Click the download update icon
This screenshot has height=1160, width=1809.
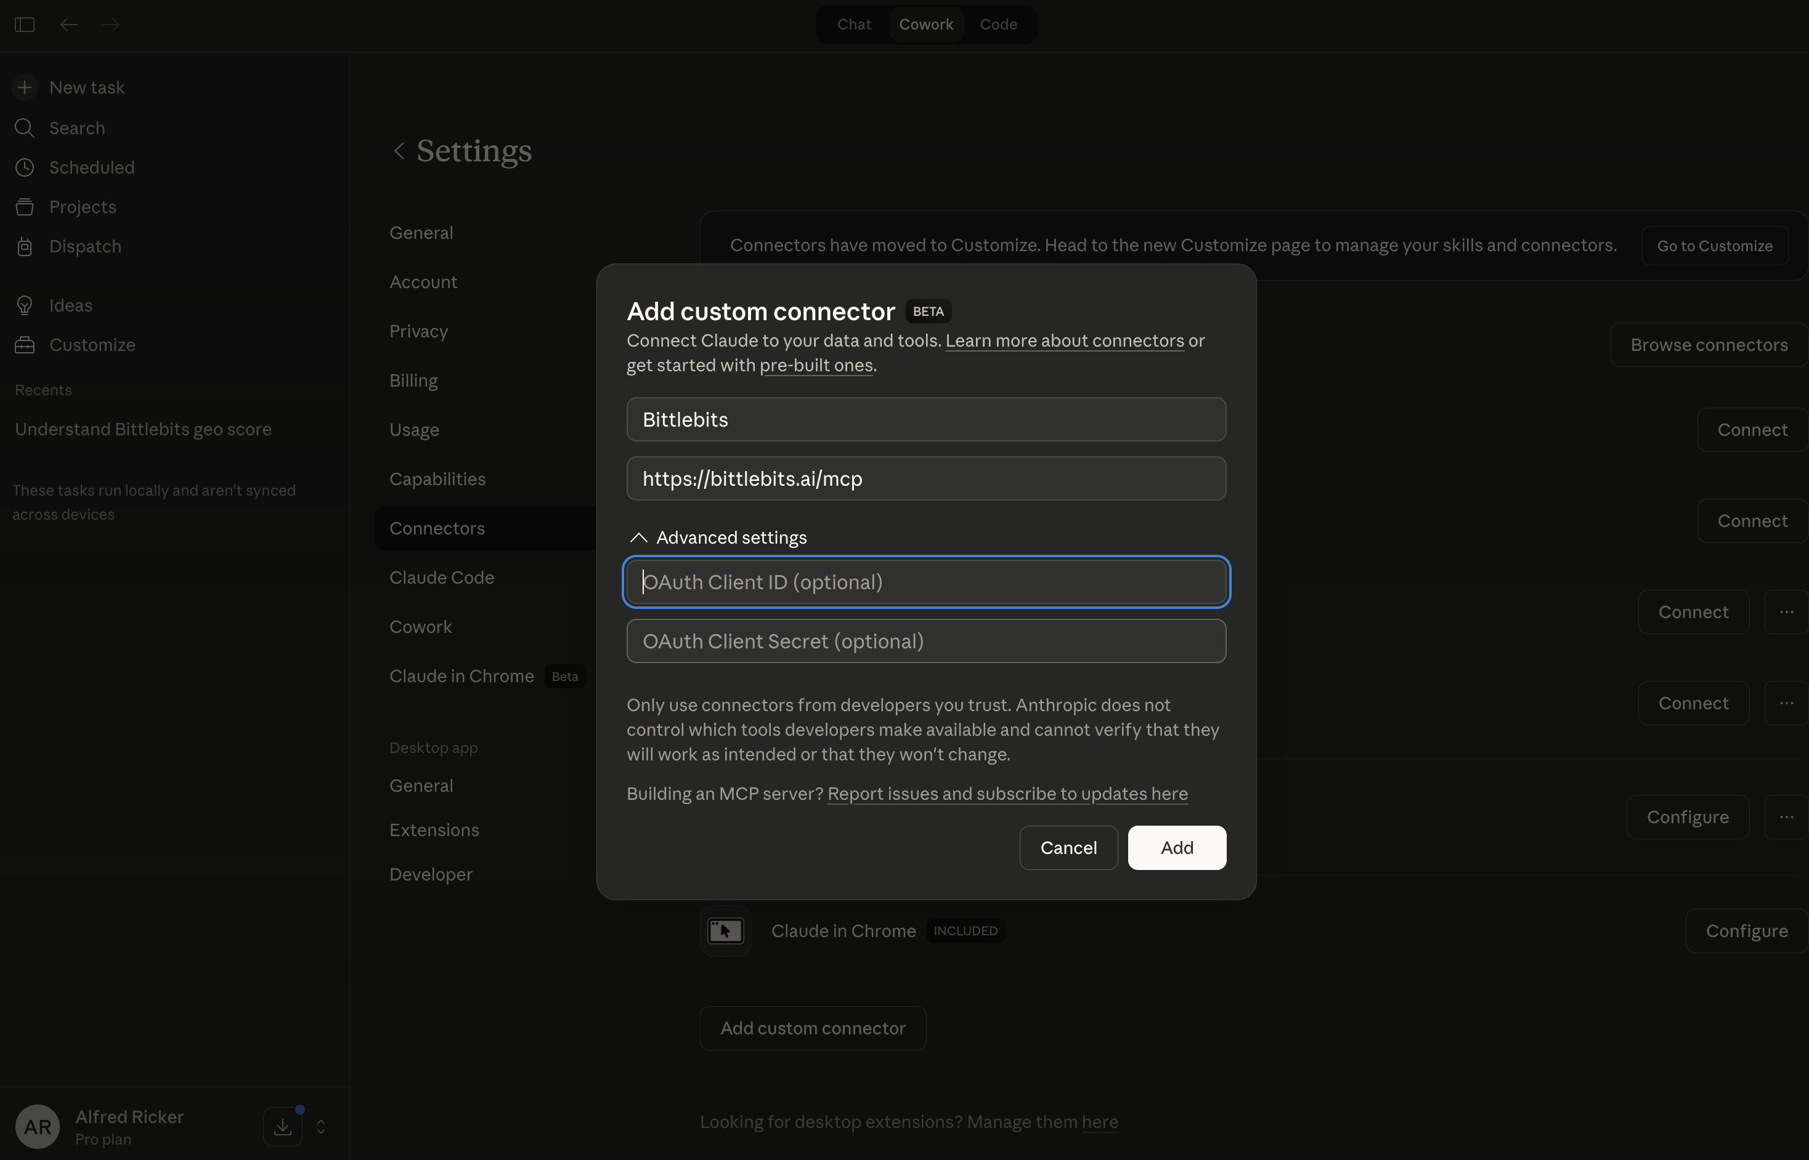pos(283,1126)
